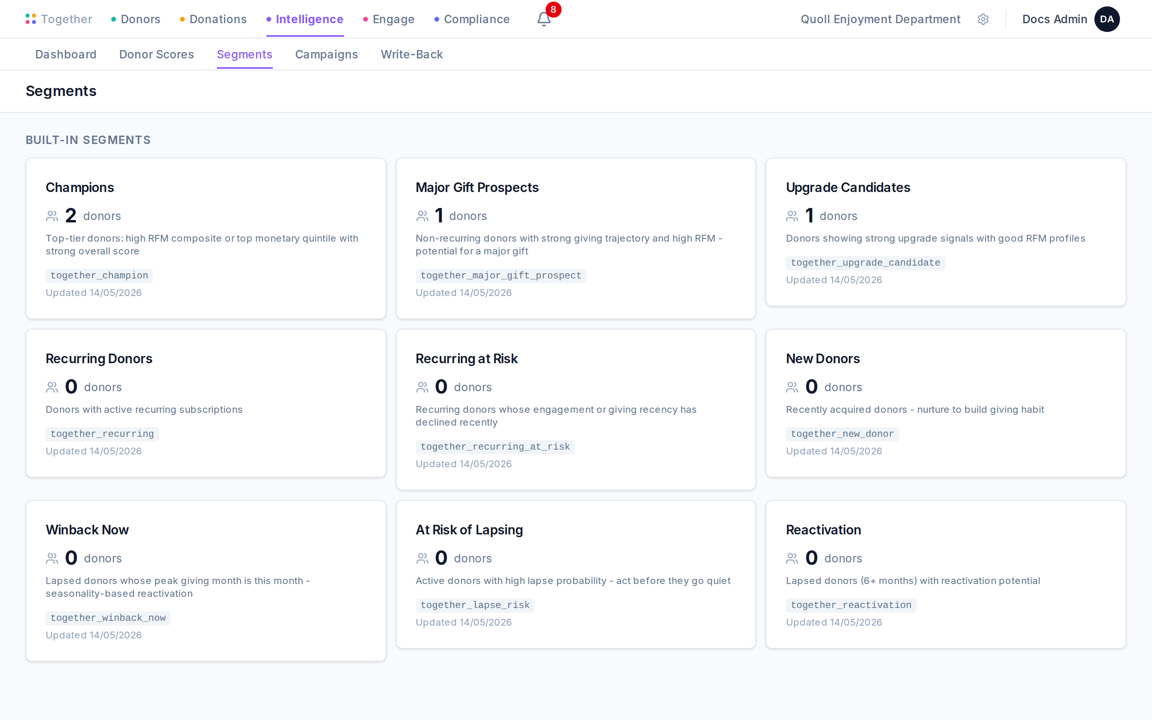
Task: Click people icon in Upgrade Candidates card
Action: coord(792,216)
